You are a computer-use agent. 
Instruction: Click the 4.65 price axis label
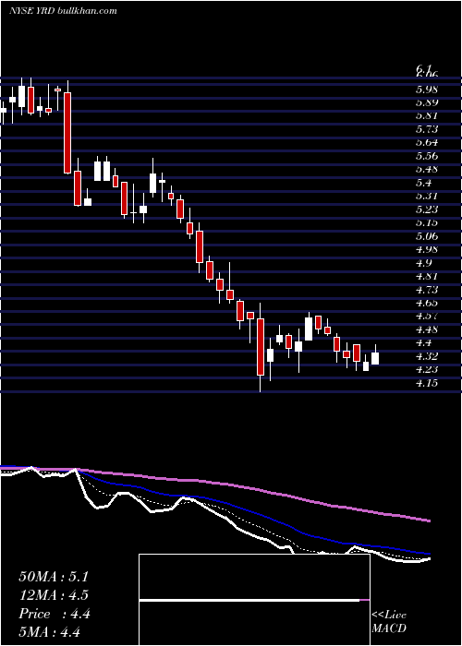tap(427, 303)
